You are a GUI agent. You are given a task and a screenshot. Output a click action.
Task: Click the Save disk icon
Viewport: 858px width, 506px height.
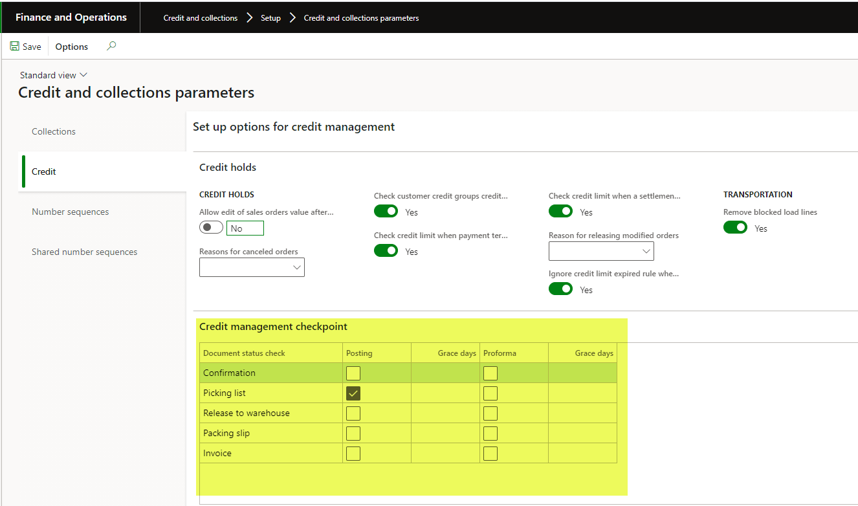15,47
